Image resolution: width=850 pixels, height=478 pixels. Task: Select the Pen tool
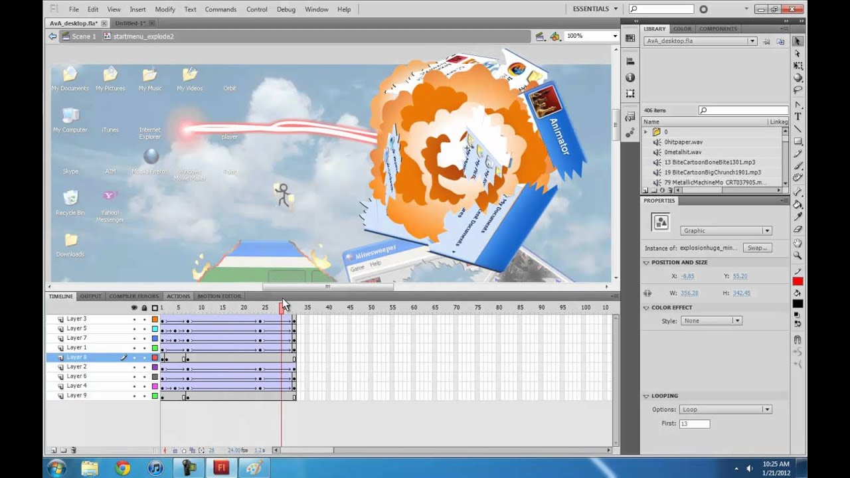(x=798, y=105)
